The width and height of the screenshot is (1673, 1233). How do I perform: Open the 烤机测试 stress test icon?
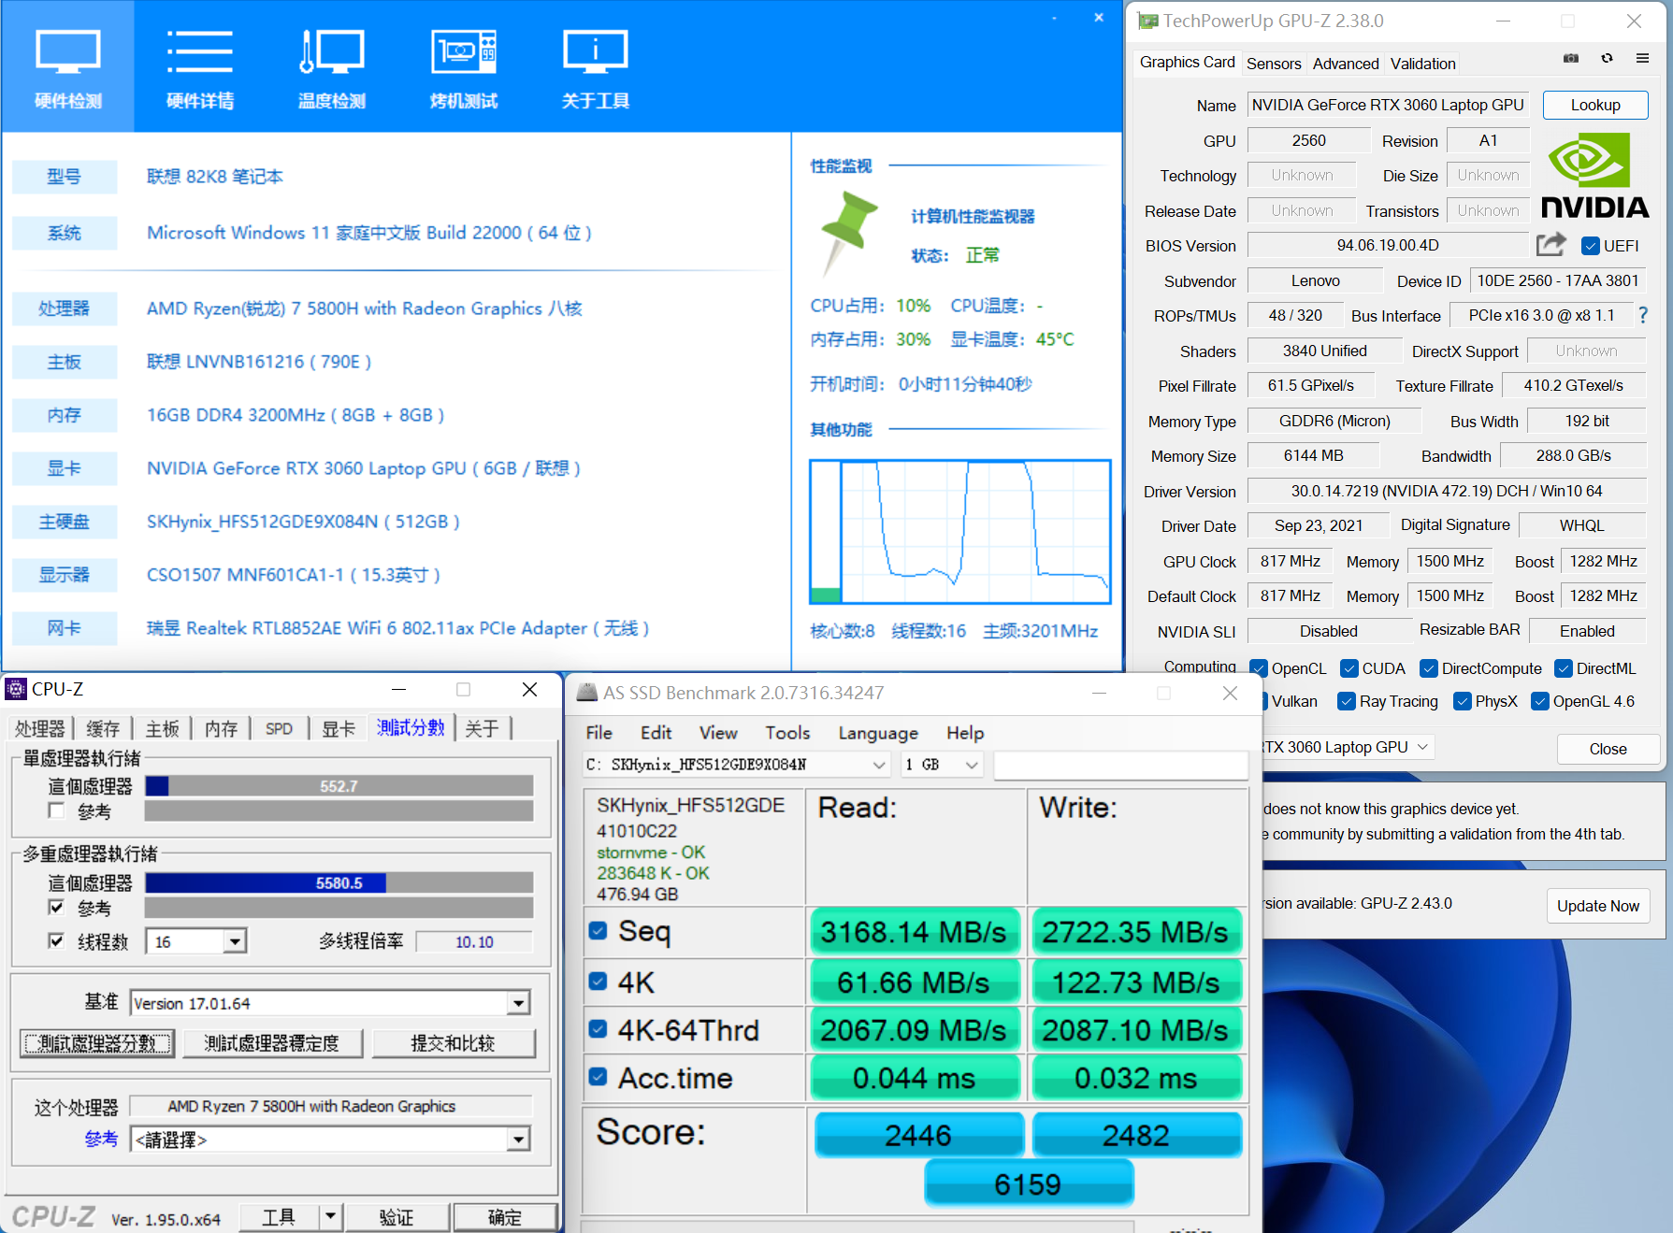pos(464,66)
